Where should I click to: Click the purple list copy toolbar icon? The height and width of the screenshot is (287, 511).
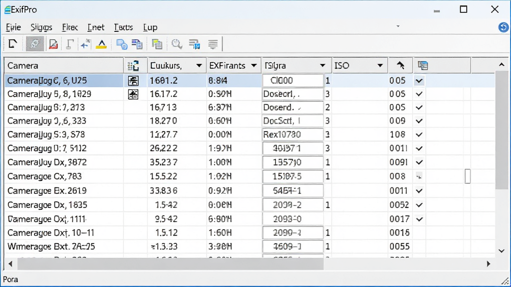coord(137,44)
